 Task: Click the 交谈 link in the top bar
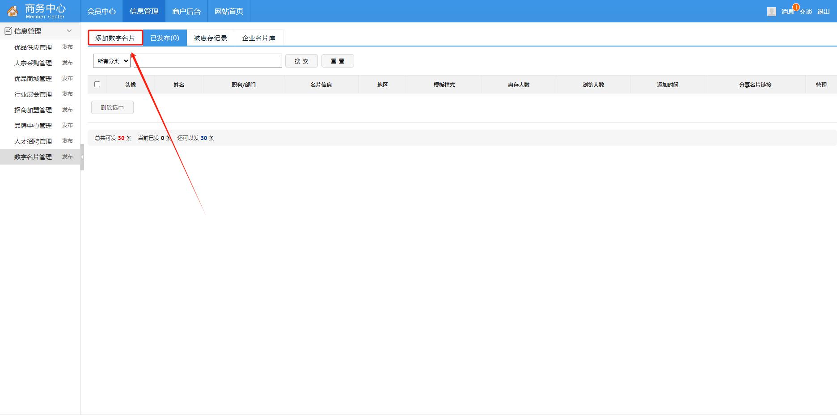806,12
